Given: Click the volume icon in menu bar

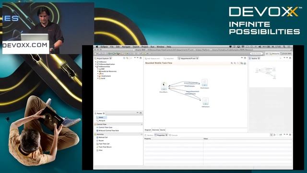Looking at the screenshot, I should 260,47.
